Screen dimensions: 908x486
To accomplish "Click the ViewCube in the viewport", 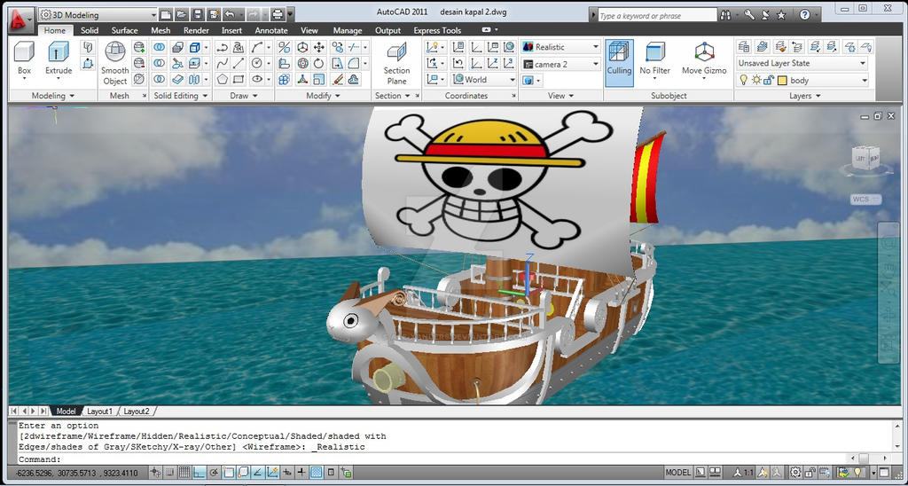I will click(x=866, y=158).
